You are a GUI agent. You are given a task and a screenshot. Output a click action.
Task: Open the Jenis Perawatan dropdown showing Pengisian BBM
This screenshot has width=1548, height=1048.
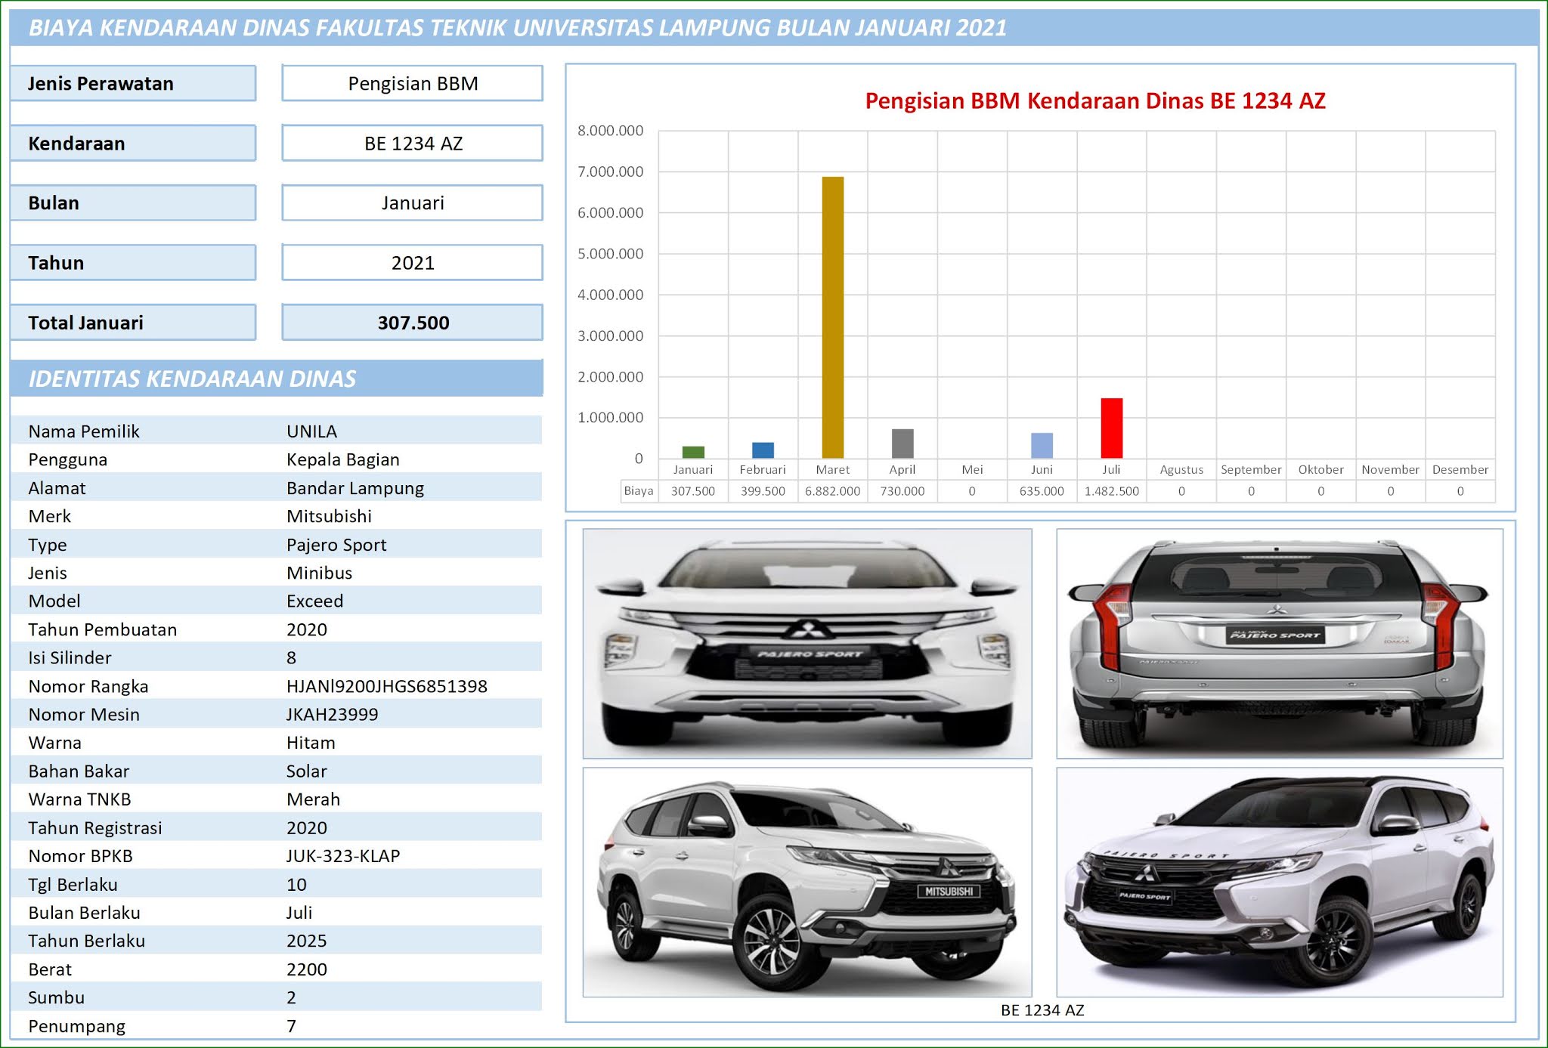[x=412, y=83]
